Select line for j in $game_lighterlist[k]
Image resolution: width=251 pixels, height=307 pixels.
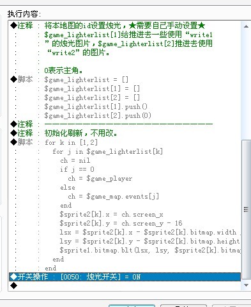pyautogui.click(x=125, y=151)
